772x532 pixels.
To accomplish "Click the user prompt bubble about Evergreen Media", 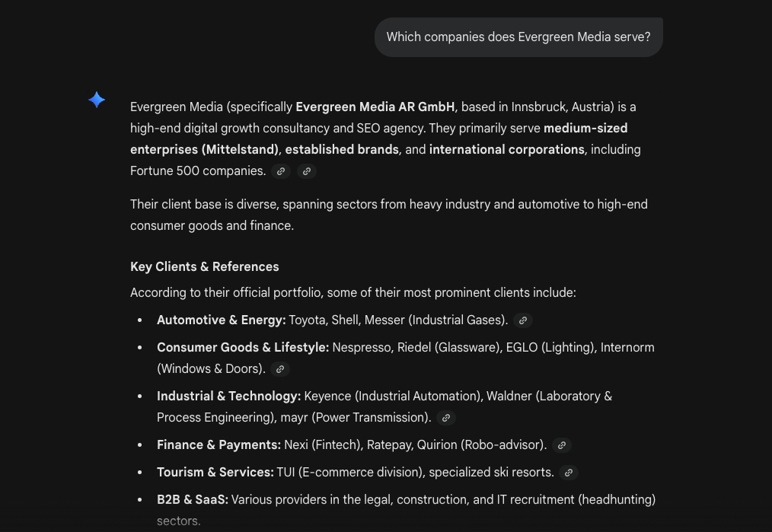I will pos(518,37).
